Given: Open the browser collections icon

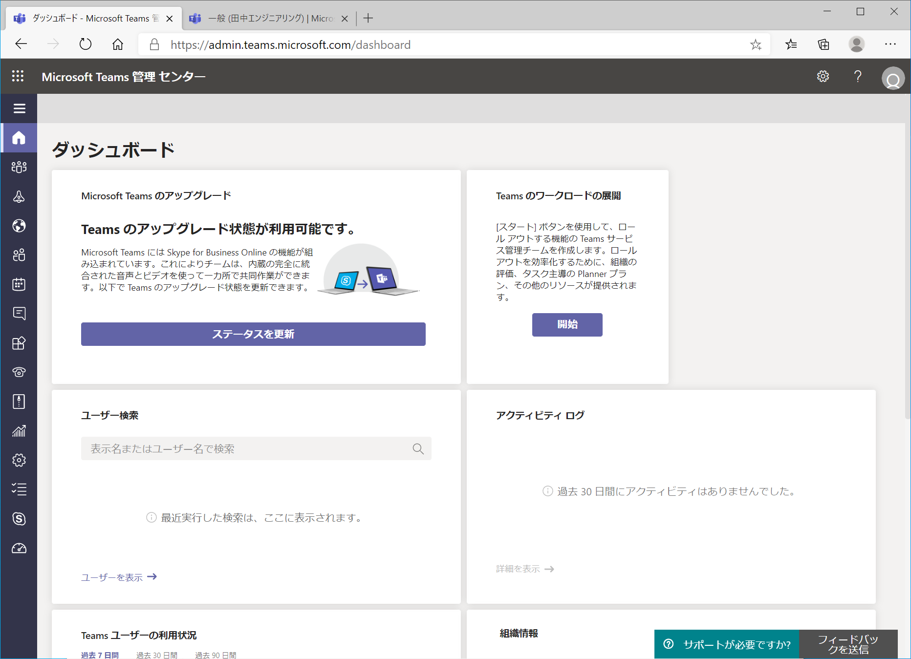Looking at the screenshot, I should (824, 44).
